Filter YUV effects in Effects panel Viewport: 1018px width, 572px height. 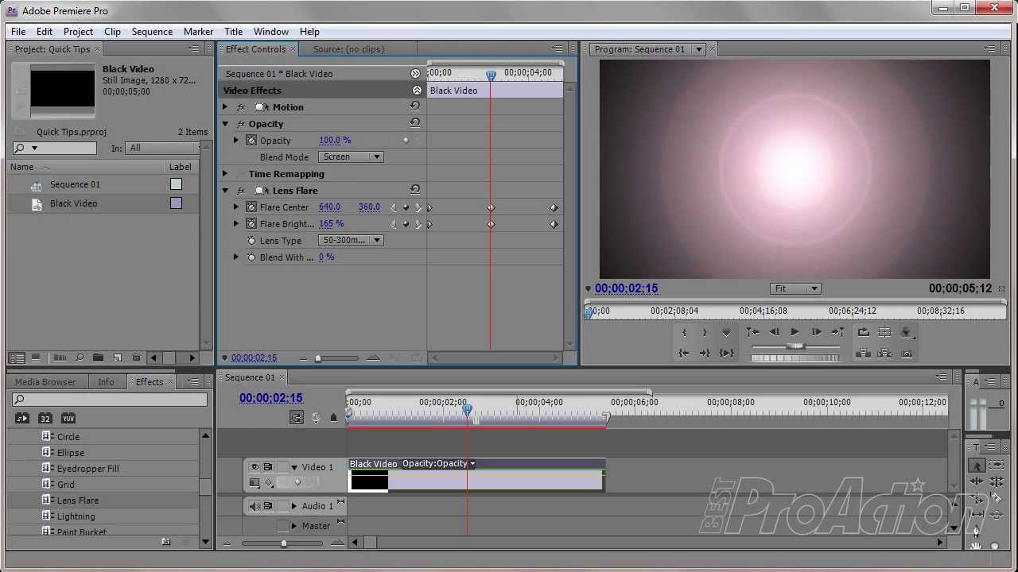(x=68, y=418)
